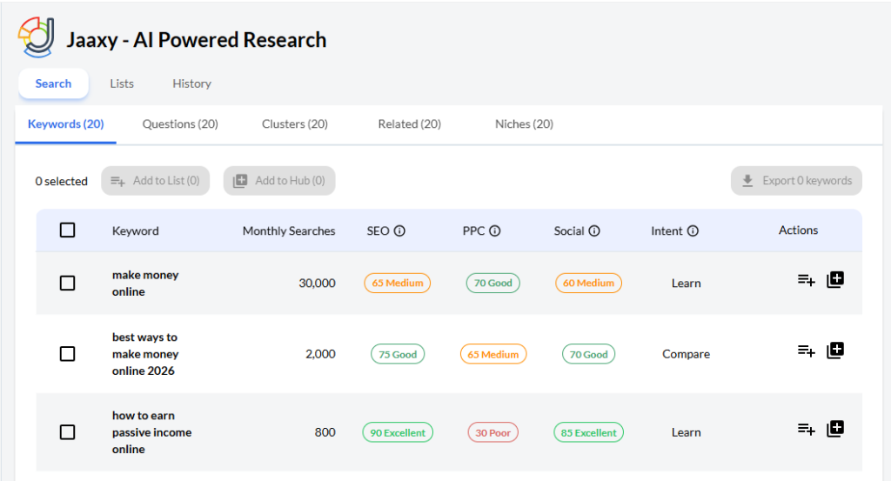Click the 65 Medium SEO badge

click(x=397, y=283)
